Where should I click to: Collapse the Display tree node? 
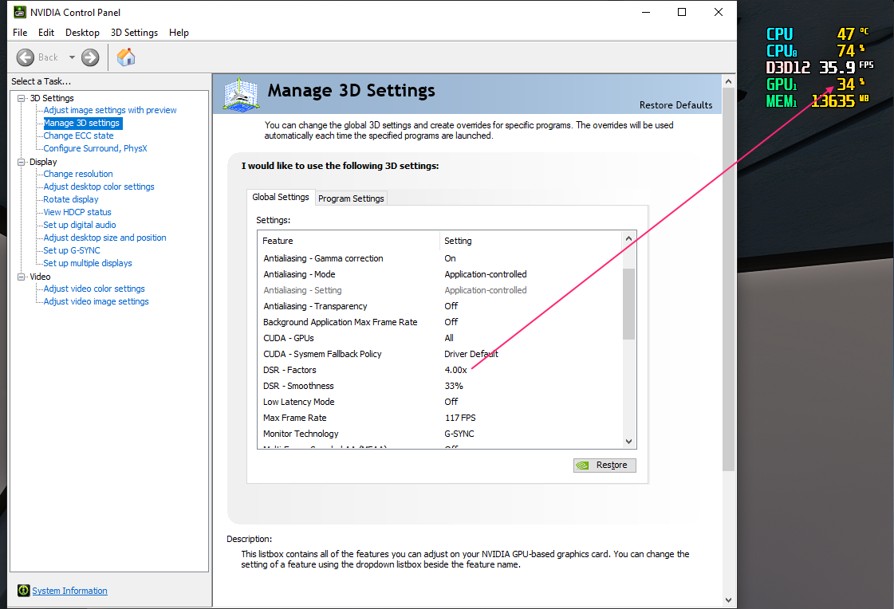click(x=21, y=162)
